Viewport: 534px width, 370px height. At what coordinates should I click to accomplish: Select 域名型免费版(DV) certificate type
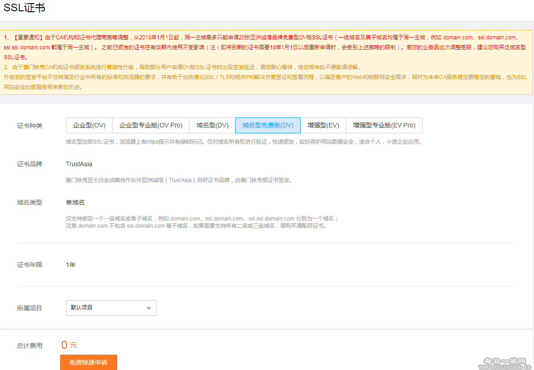(268, 125)
